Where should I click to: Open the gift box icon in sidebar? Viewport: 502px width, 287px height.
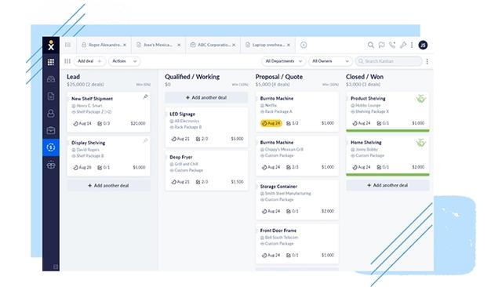click(51, 165)
